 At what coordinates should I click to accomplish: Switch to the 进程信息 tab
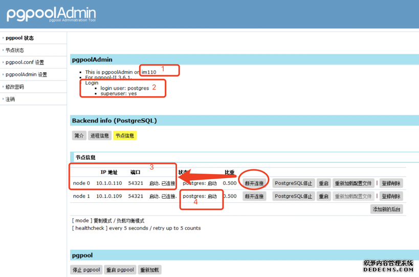(x=99, y=136)
